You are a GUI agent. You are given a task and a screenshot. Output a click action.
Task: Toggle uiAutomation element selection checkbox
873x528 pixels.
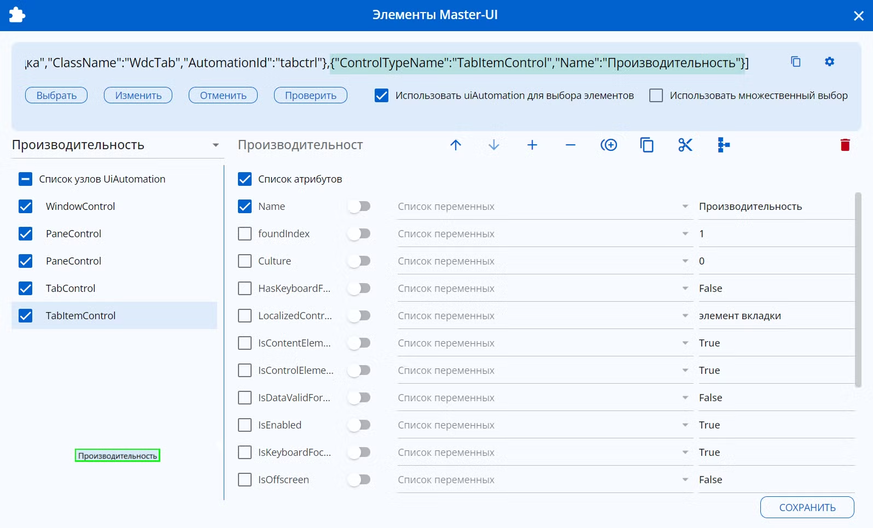[x=381, y=96]
